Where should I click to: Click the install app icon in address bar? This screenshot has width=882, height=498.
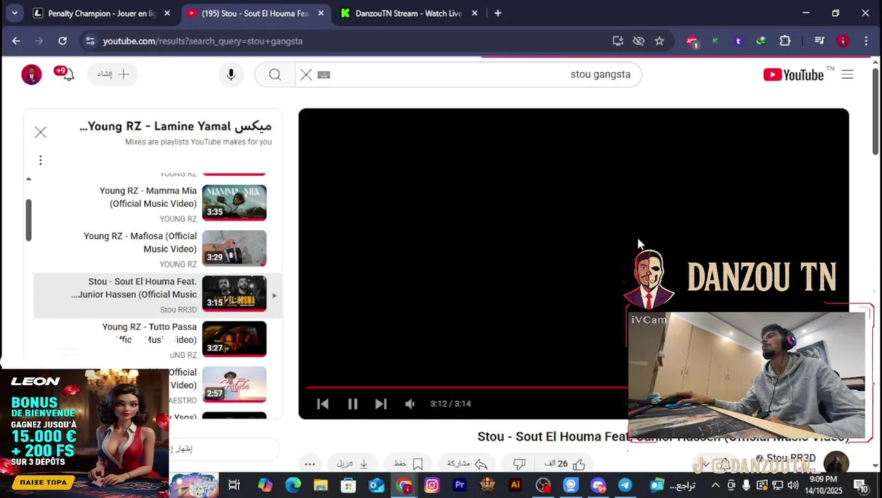pyautogui.click(x=618, y=41)
